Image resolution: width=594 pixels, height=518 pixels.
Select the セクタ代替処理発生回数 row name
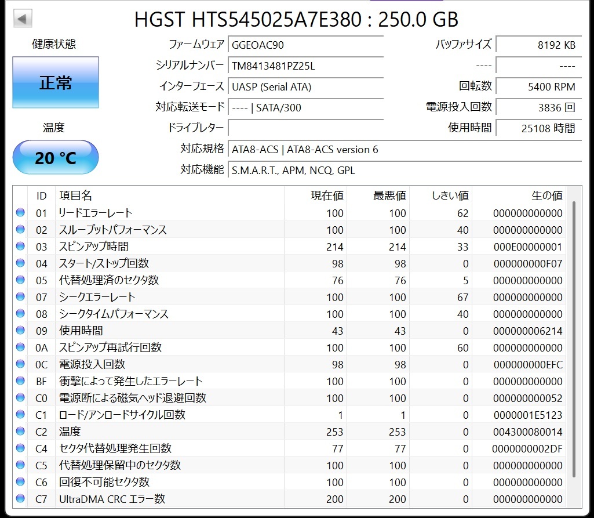tap(115, 448)
